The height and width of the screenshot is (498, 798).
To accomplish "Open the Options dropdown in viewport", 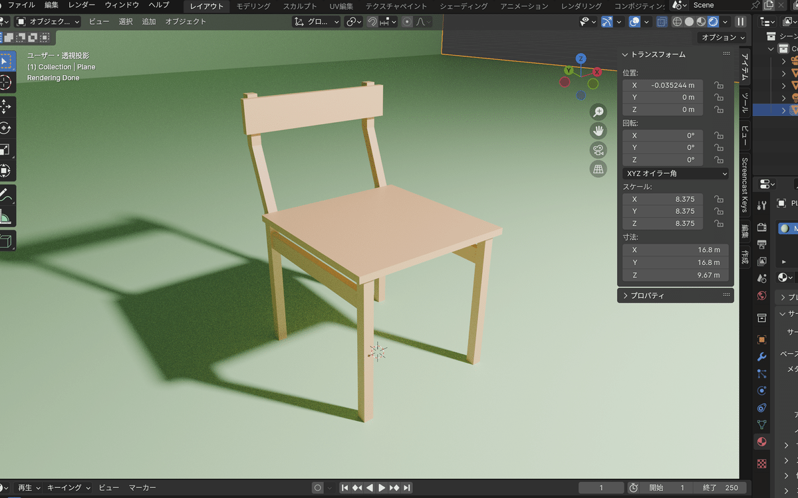I will pos(722,38).
